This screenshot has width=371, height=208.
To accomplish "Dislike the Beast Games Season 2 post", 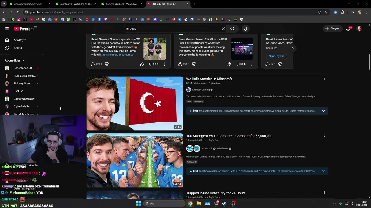I will tap(194, 64).
